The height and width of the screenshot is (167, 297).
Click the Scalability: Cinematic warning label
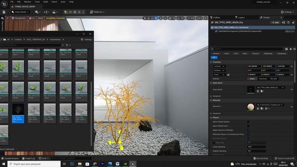(56, 18)
